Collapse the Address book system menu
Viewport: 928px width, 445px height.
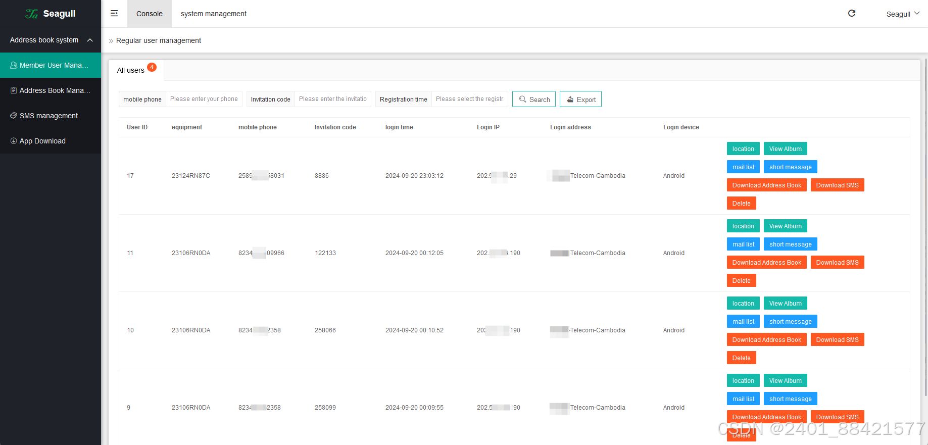[x=90, y=40]
